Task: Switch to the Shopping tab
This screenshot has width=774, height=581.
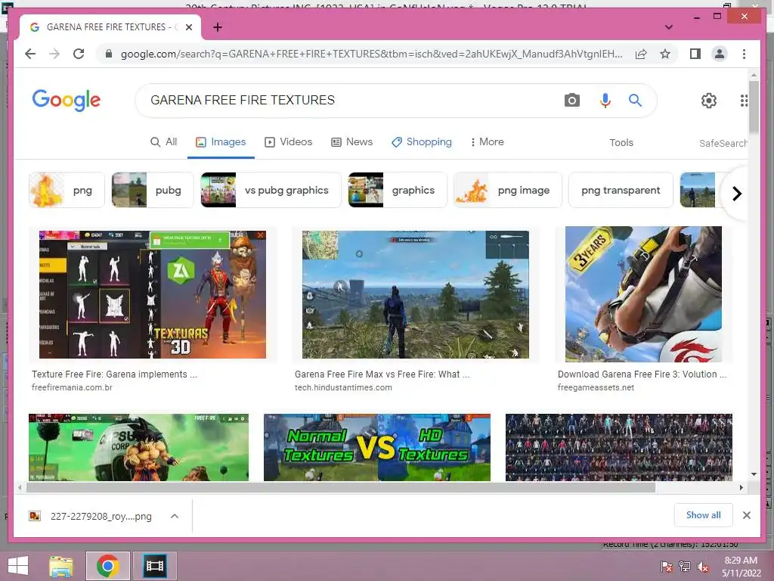Action: click(422, 142)
